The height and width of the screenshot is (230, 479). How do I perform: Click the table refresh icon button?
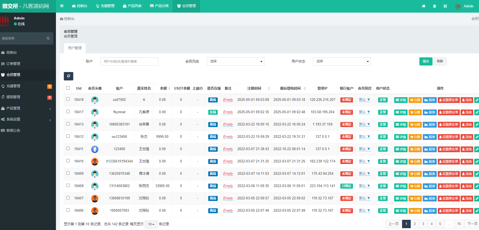click(x=69, y=76)
